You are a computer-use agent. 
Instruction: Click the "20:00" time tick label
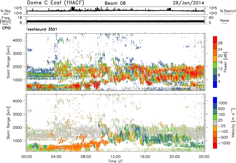point(174,157)
